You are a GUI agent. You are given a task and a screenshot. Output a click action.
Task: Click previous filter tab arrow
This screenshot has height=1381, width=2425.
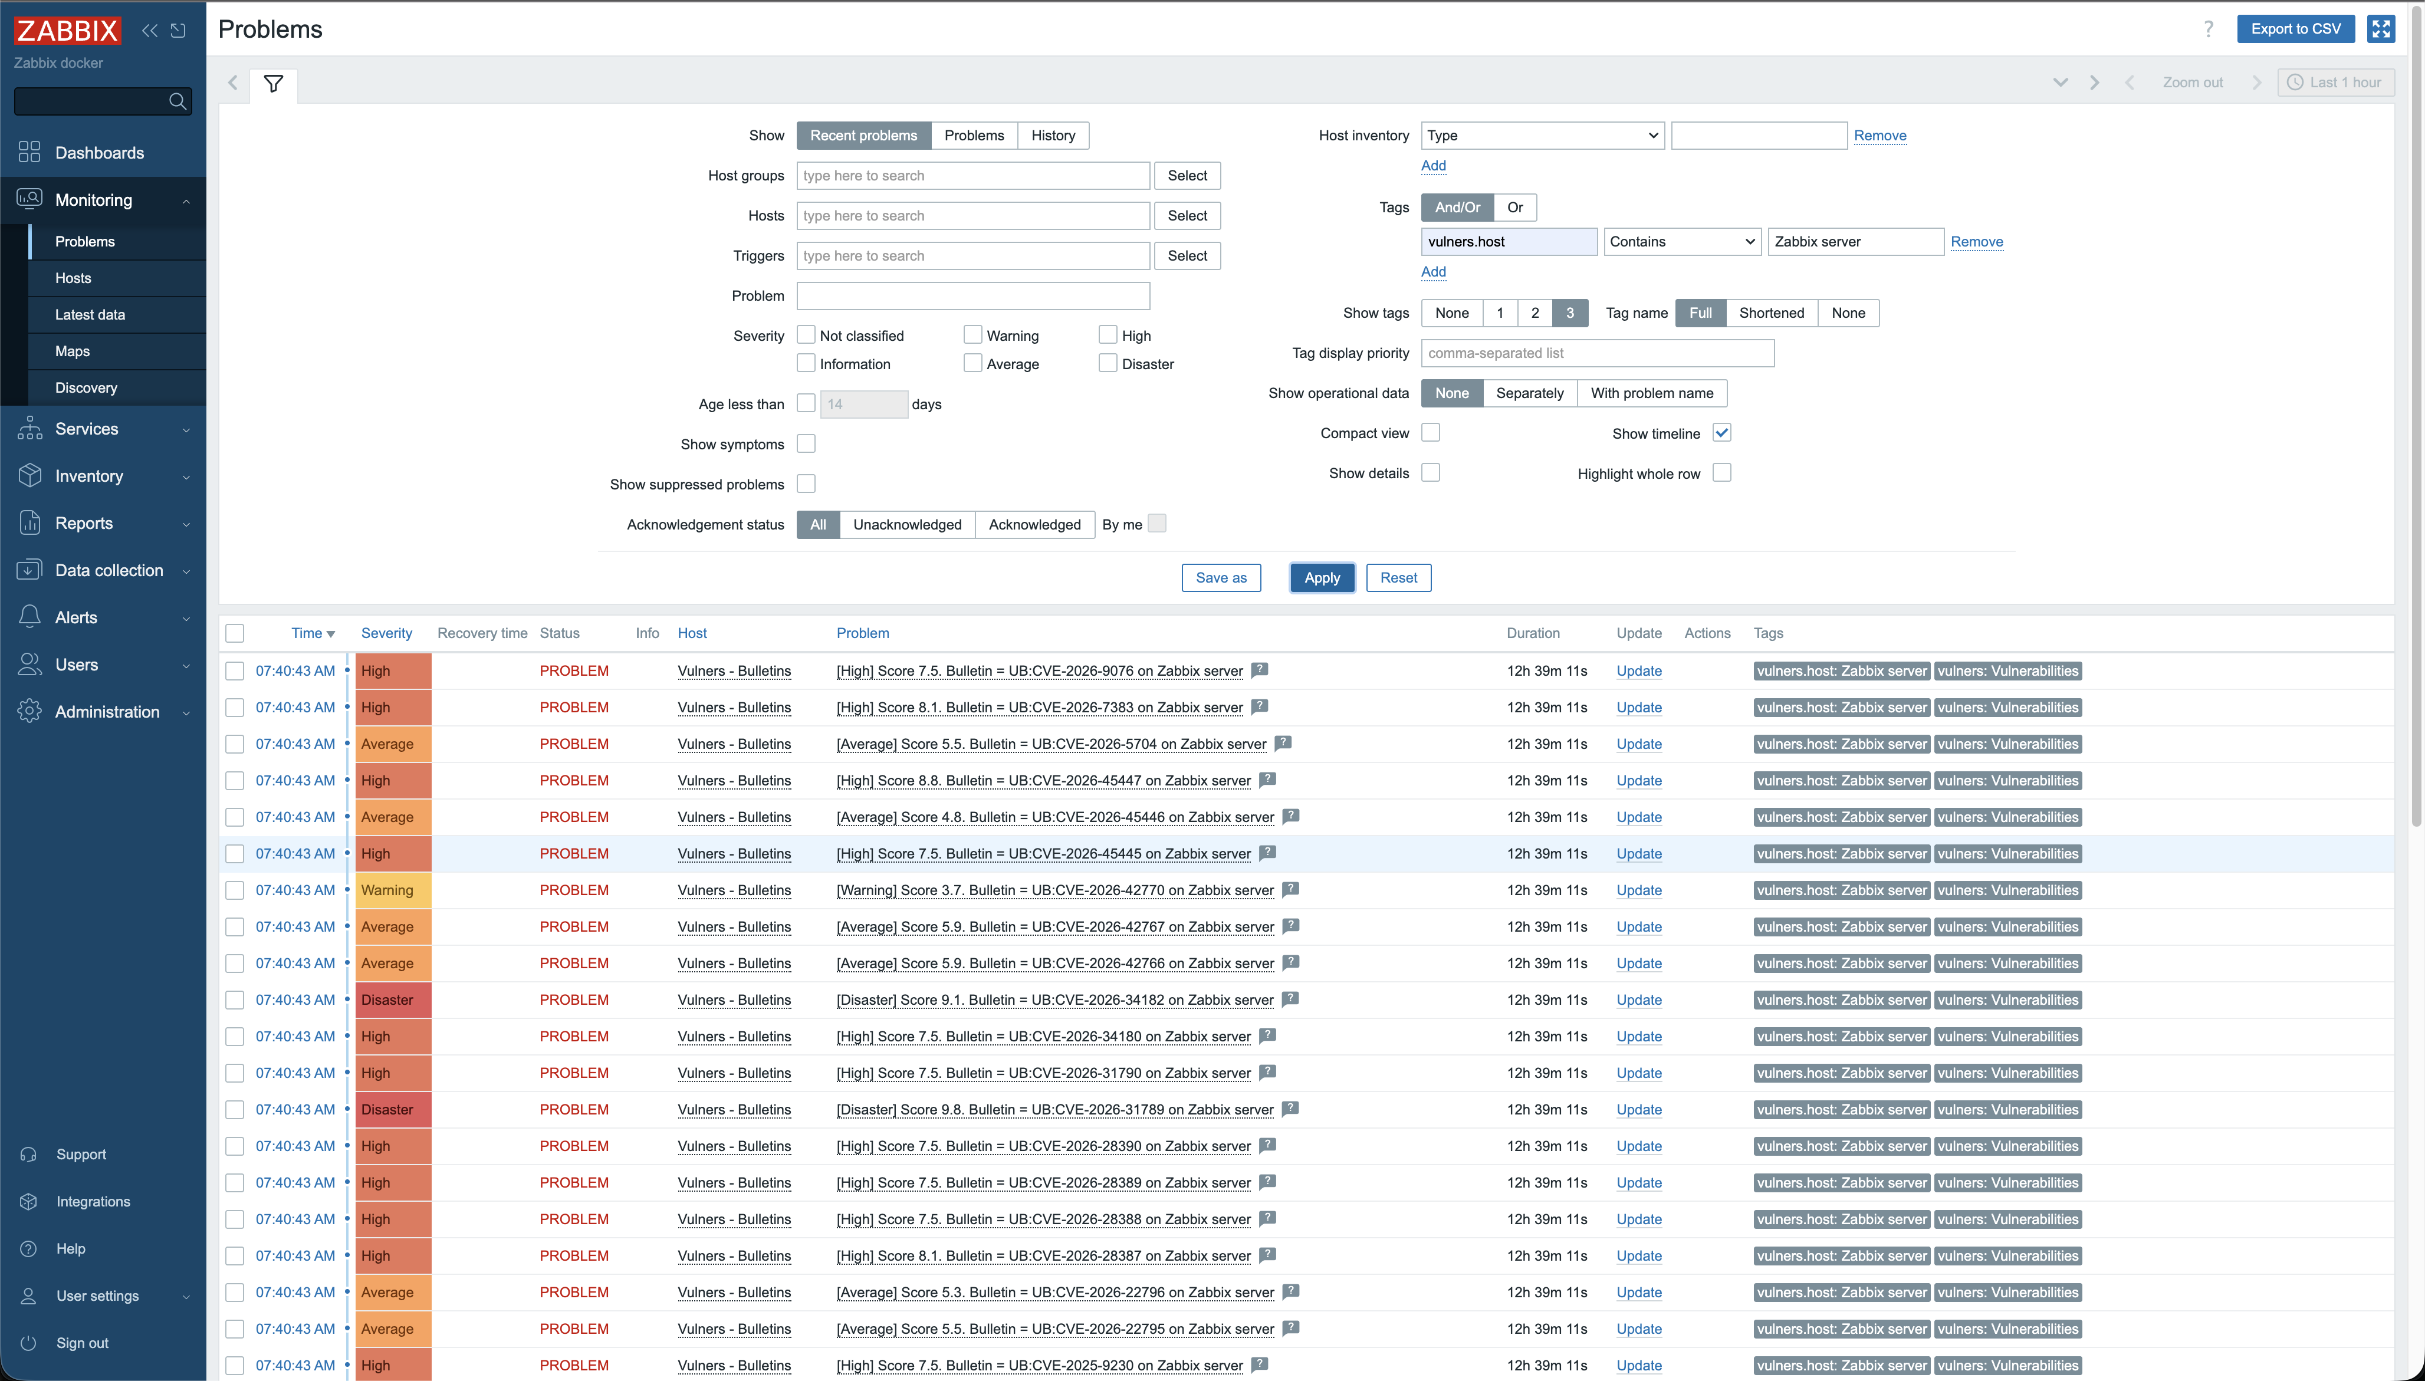[x=234, y=84]
